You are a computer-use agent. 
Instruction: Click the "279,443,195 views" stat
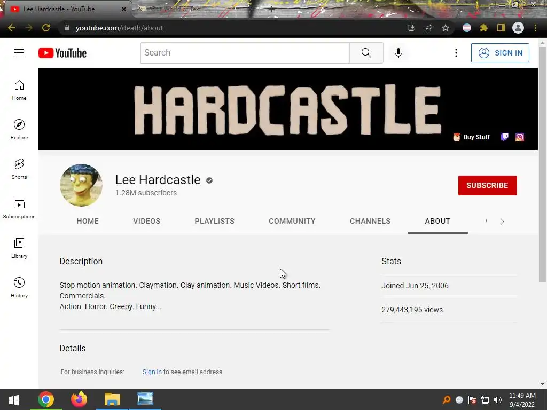coord(412,310)
